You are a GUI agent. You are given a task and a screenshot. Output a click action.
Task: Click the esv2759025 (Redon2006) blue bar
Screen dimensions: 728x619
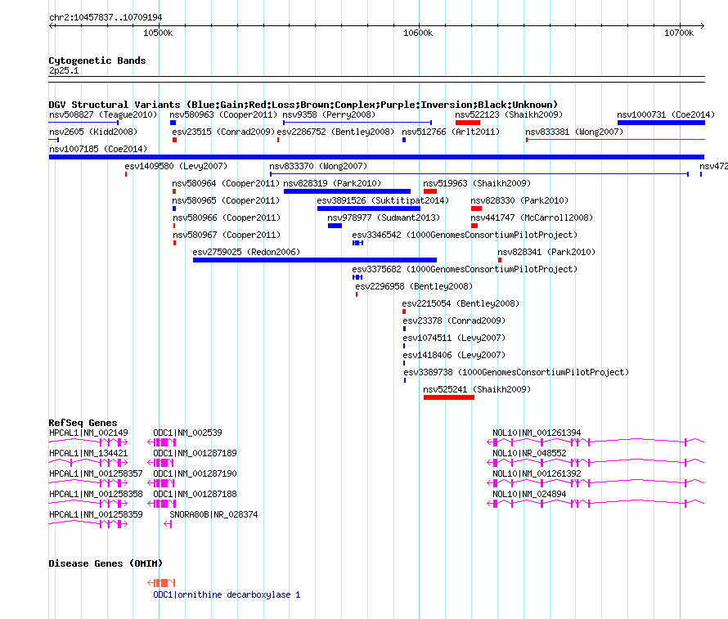[x=315, y=260]
